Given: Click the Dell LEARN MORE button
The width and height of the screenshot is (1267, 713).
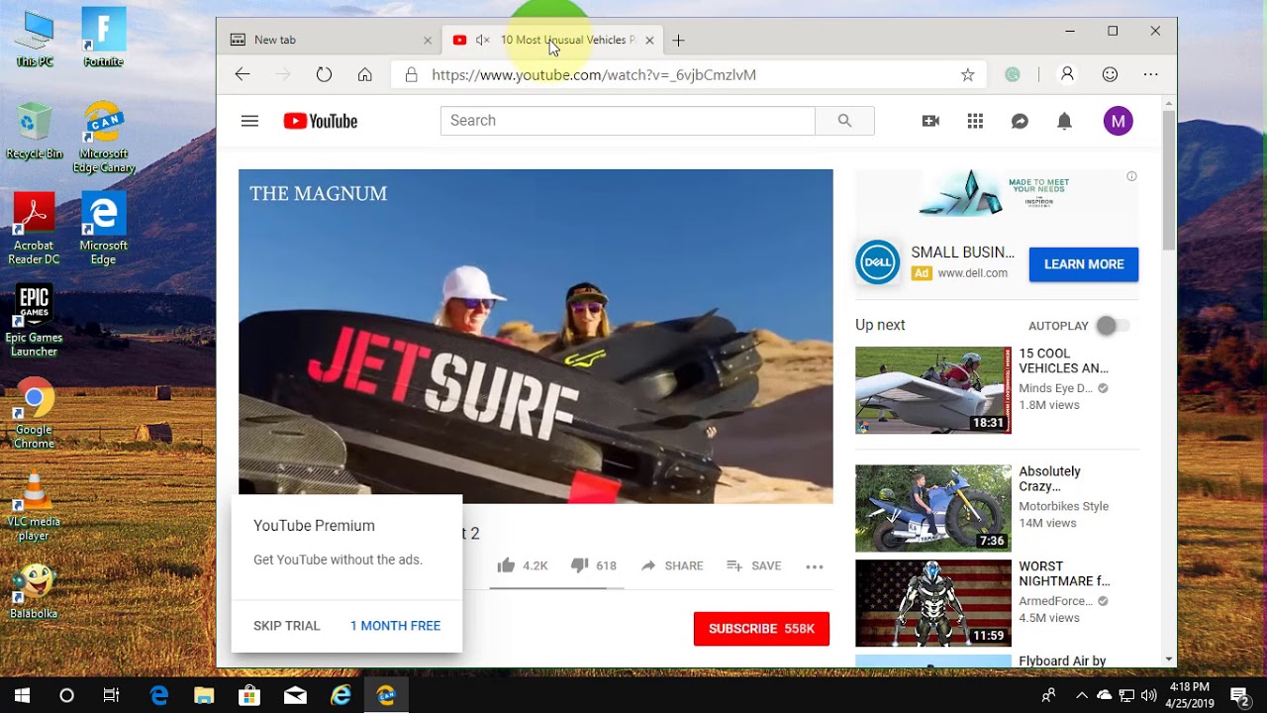Looking at the screenshot, I should [x=1084, y=264].
